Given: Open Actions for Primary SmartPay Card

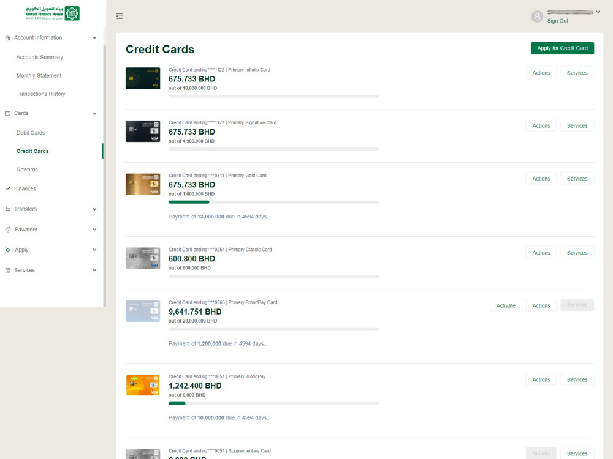Looking at the screenshot, I should (541, 305).
